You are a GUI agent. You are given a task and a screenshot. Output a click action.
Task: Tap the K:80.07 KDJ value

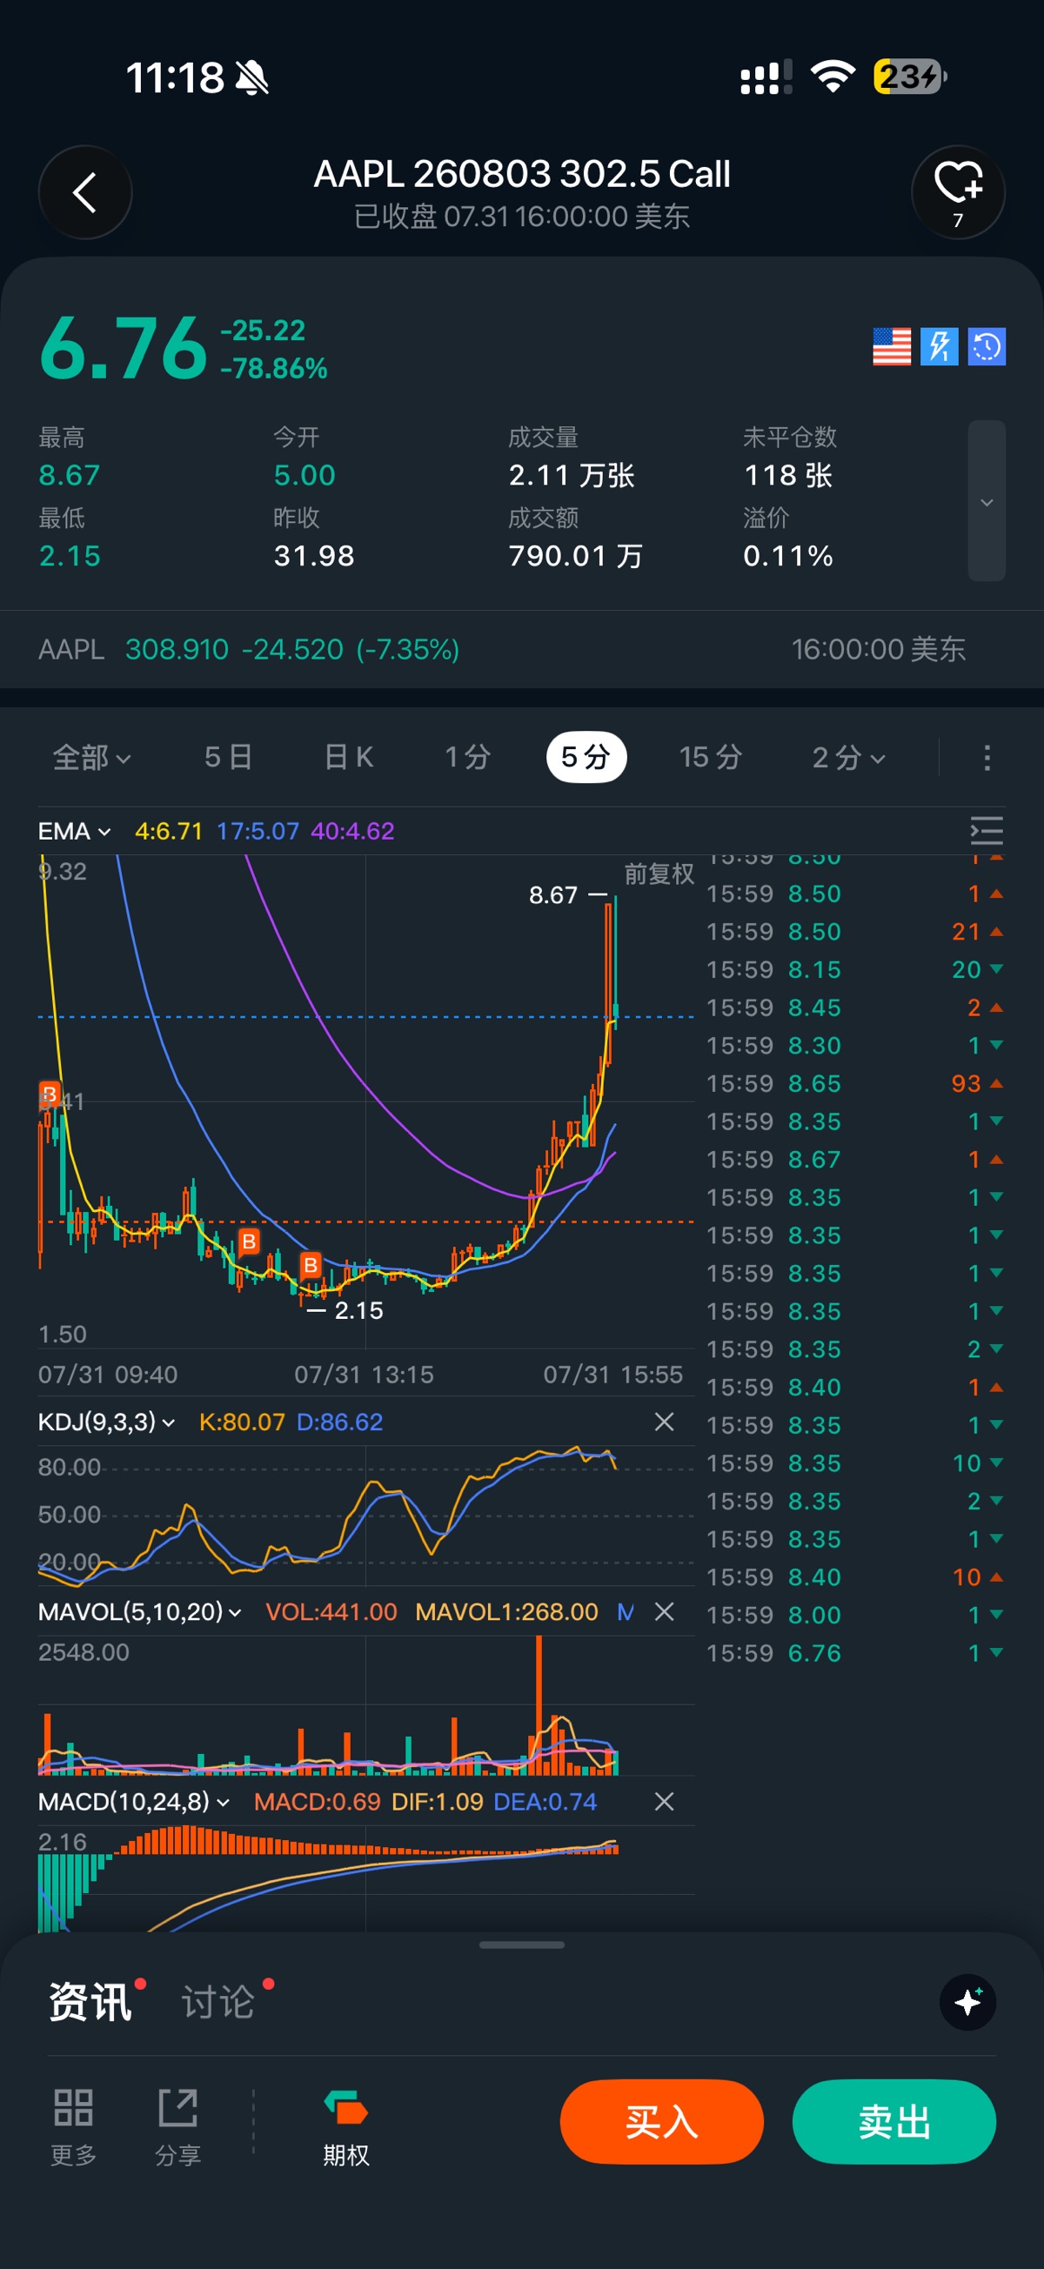[x=242, y=1422]
